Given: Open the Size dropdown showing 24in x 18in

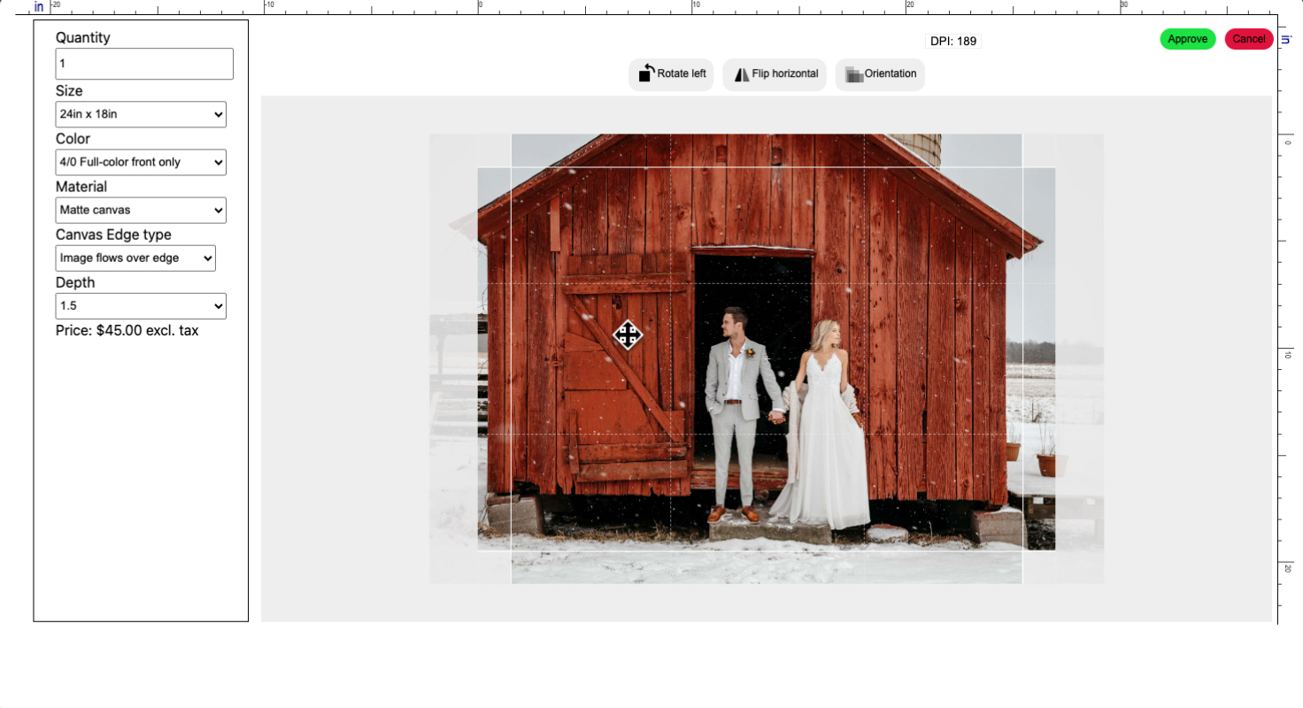Looking at the screenshot, I should point(141,114).
